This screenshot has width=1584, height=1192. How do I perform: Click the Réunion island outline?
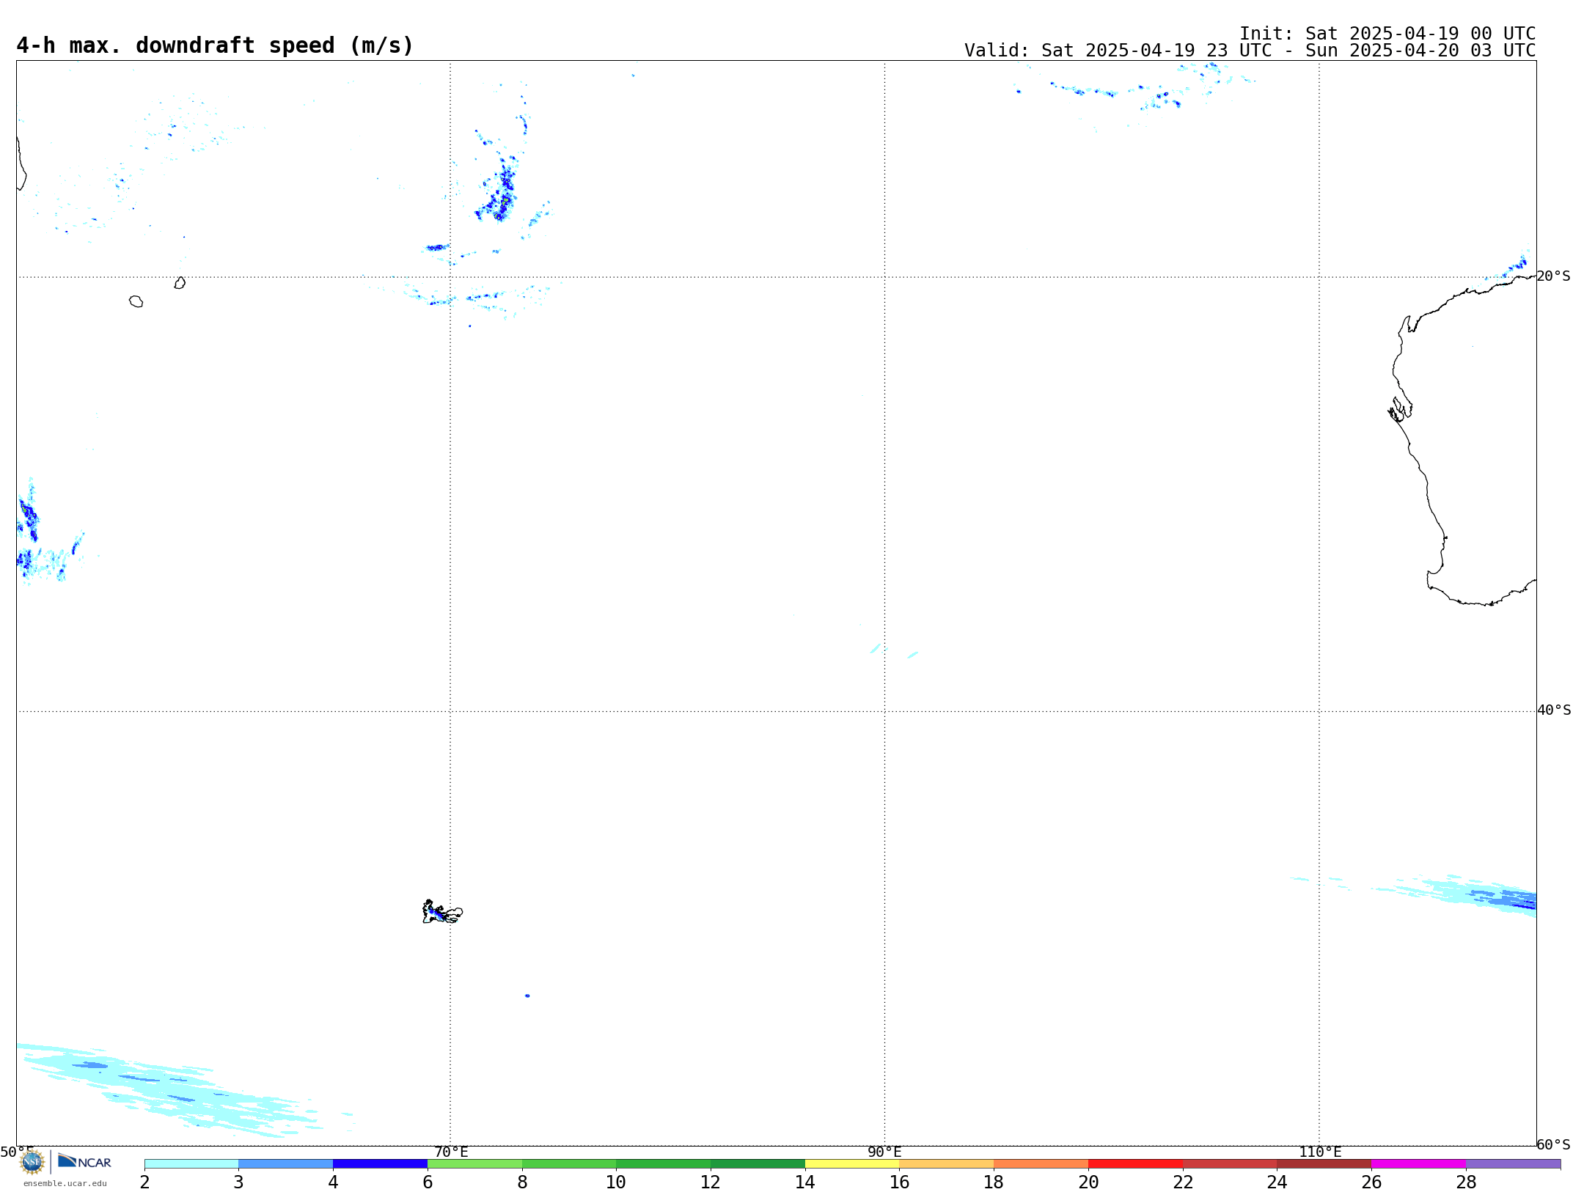pos(136,301)
